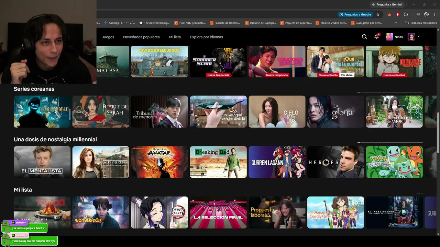Screen dimensions: 440x247
Task: Show hidden bookmarks with the overflow chevron
Action: [396, 23]
